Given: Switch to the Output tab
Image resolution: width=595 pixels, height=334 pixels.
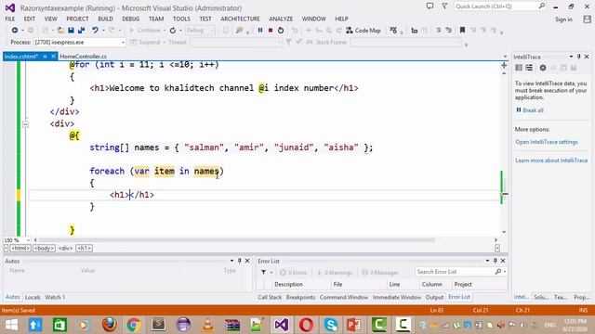Looking at the screenshot, I should (434, 297).
